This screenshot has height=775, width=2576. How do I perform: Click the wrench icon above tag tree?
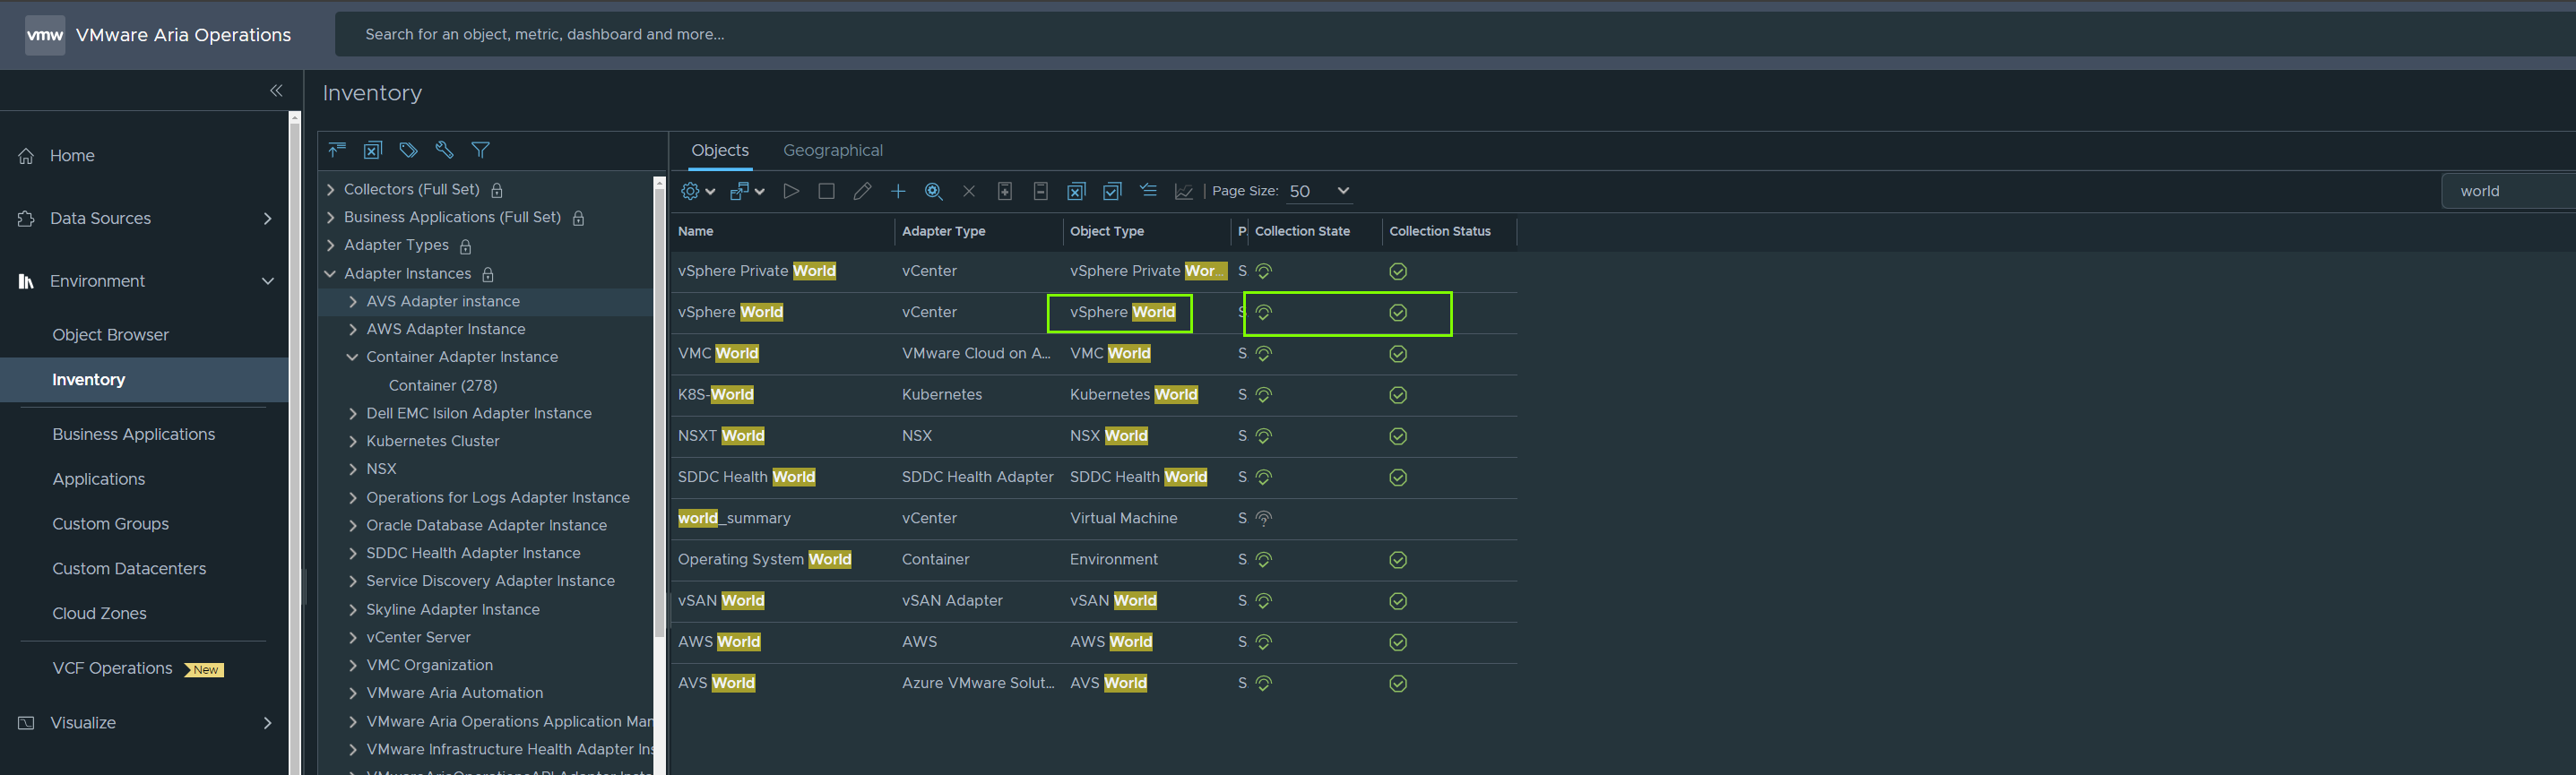[444, 150]
